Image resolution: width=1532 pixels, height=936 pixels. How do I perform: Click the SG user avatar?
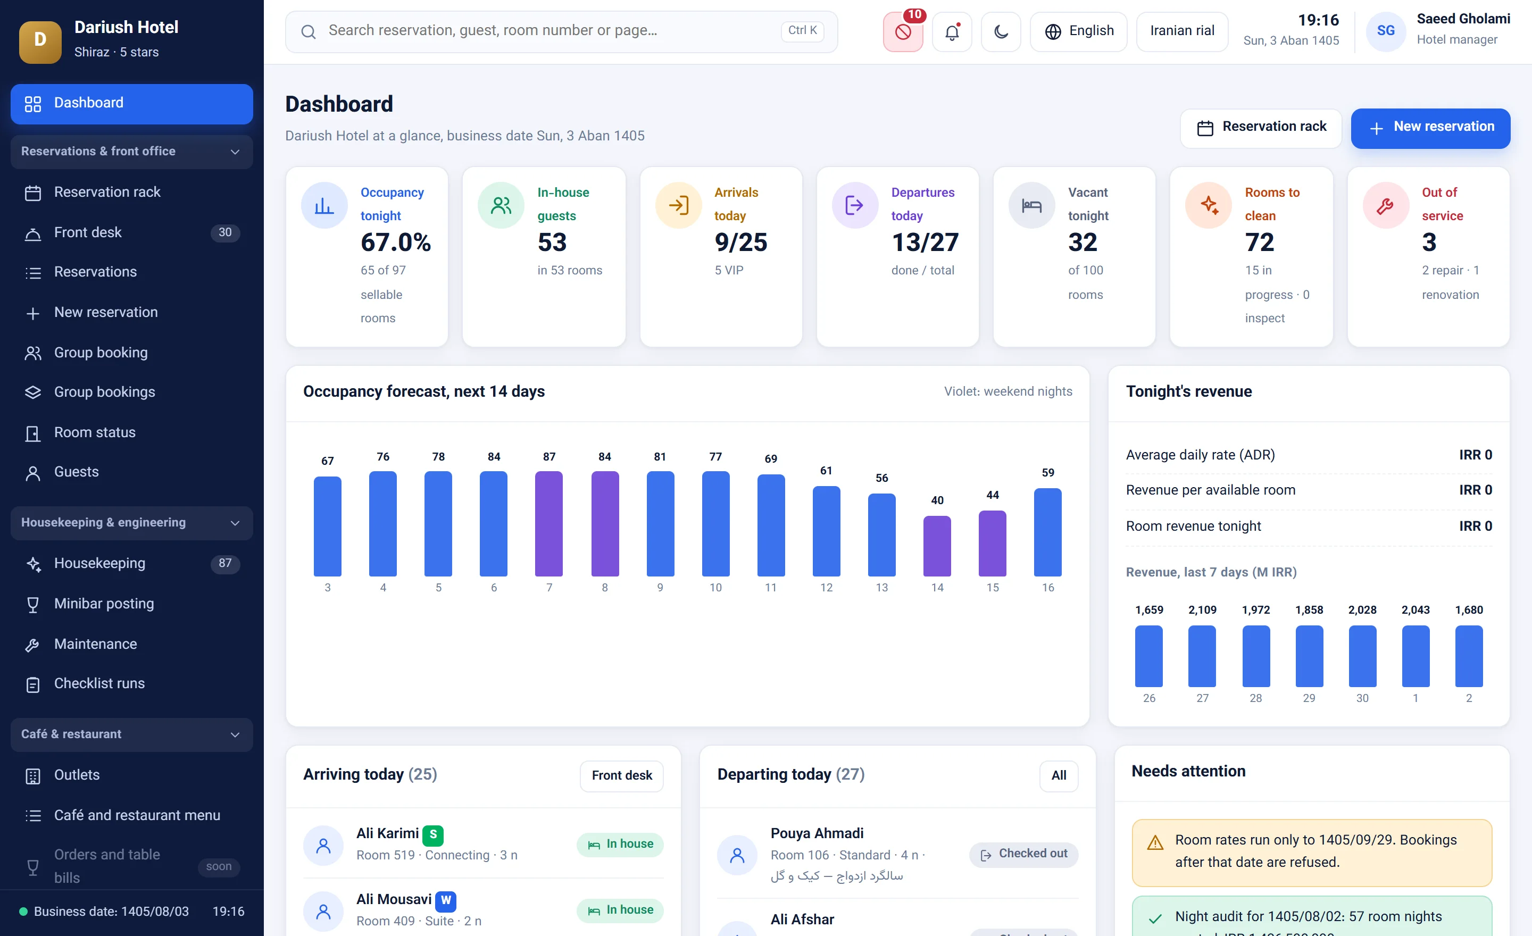[1385, 31]
